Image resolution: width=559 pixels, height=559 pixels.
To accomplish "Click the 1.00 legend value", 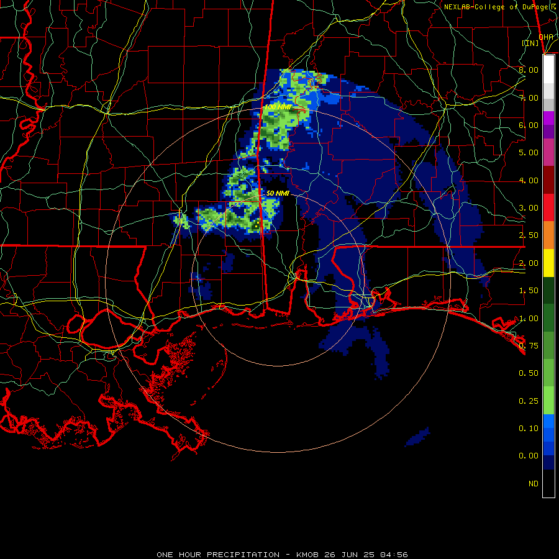I will pyautogui.click(x=529, y=319).
